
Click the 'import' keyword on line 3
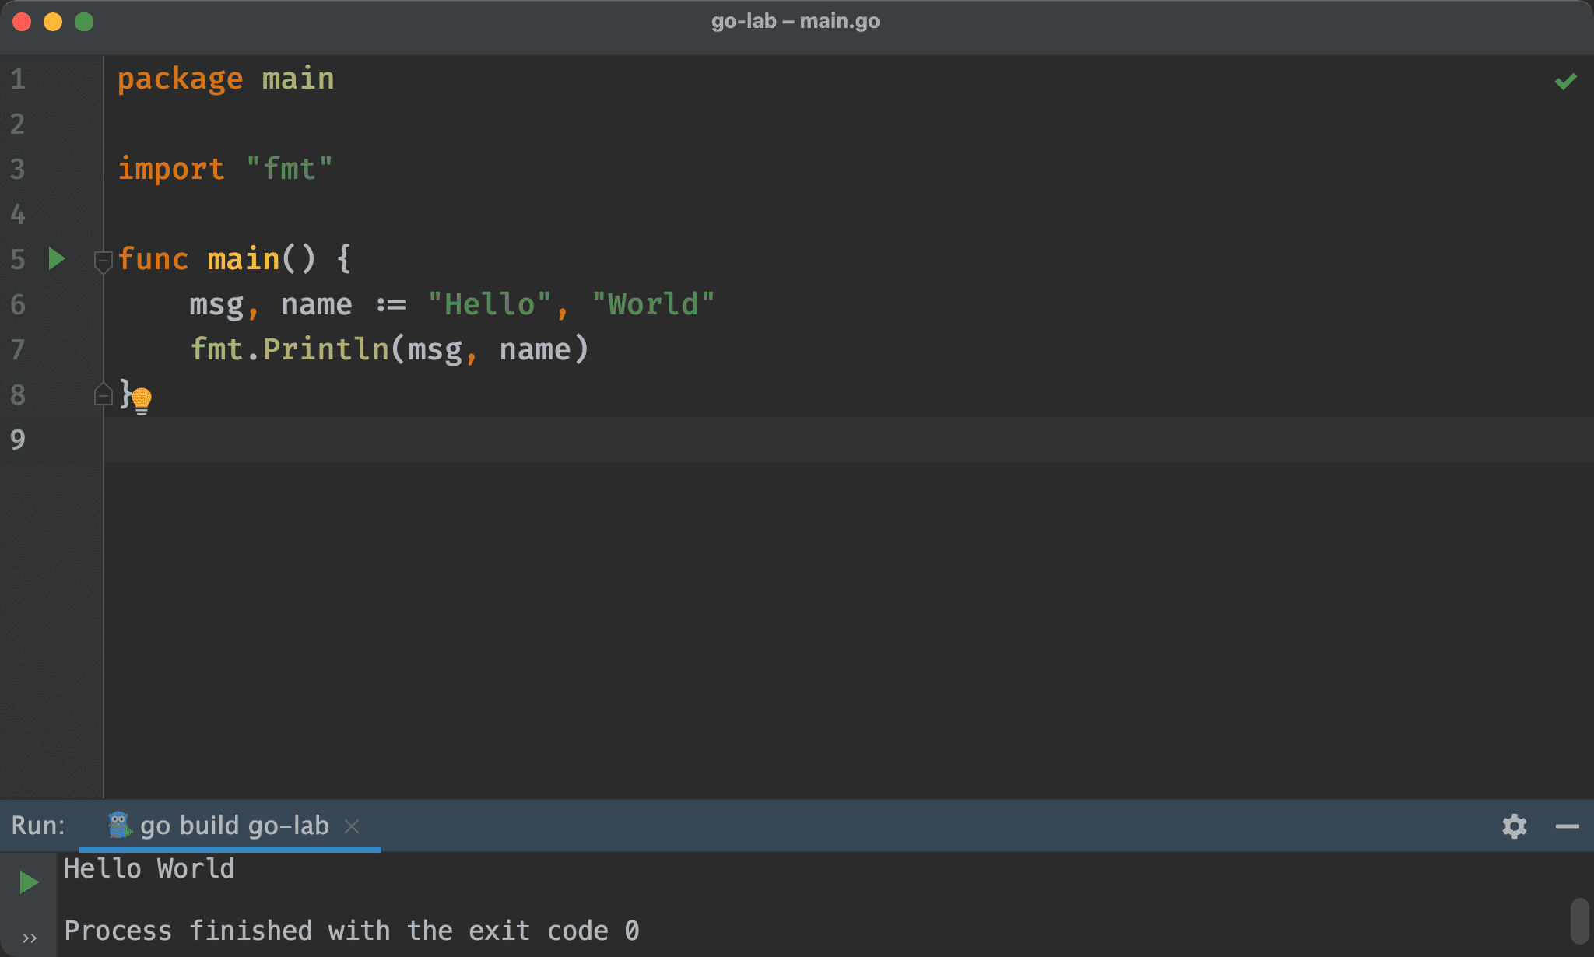pos(170,169)
